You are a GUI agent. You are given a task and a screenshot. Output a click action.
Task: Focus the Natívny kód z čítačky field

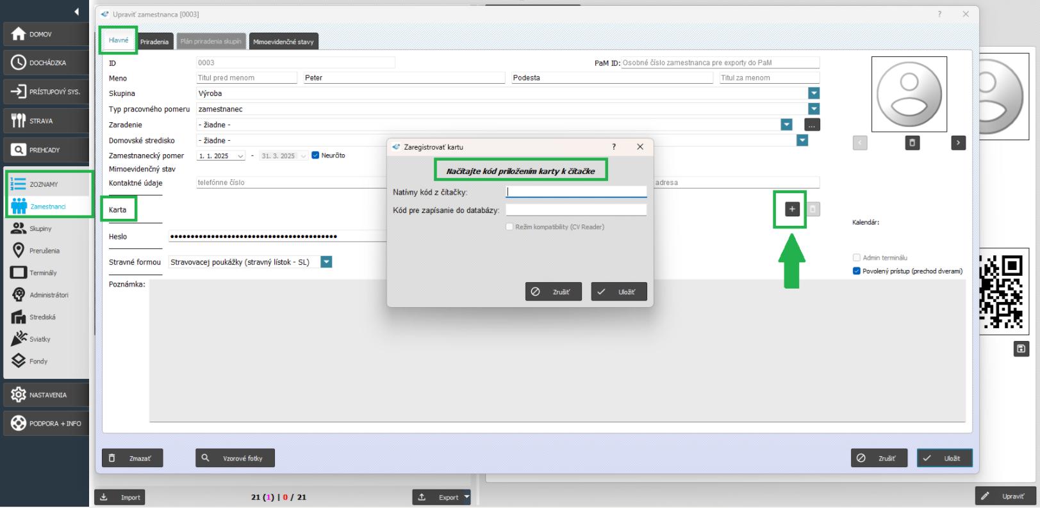tap(576, 192)
